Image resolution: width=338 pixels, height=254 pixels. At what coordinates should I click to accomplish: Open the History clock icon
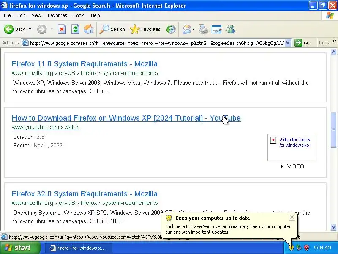coord(171,29)
